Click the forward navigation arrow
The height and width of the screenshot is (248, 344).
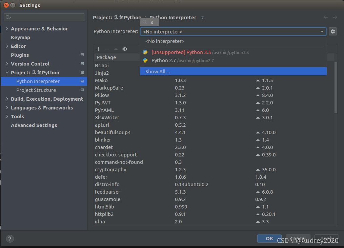click(x=335, y=17)
